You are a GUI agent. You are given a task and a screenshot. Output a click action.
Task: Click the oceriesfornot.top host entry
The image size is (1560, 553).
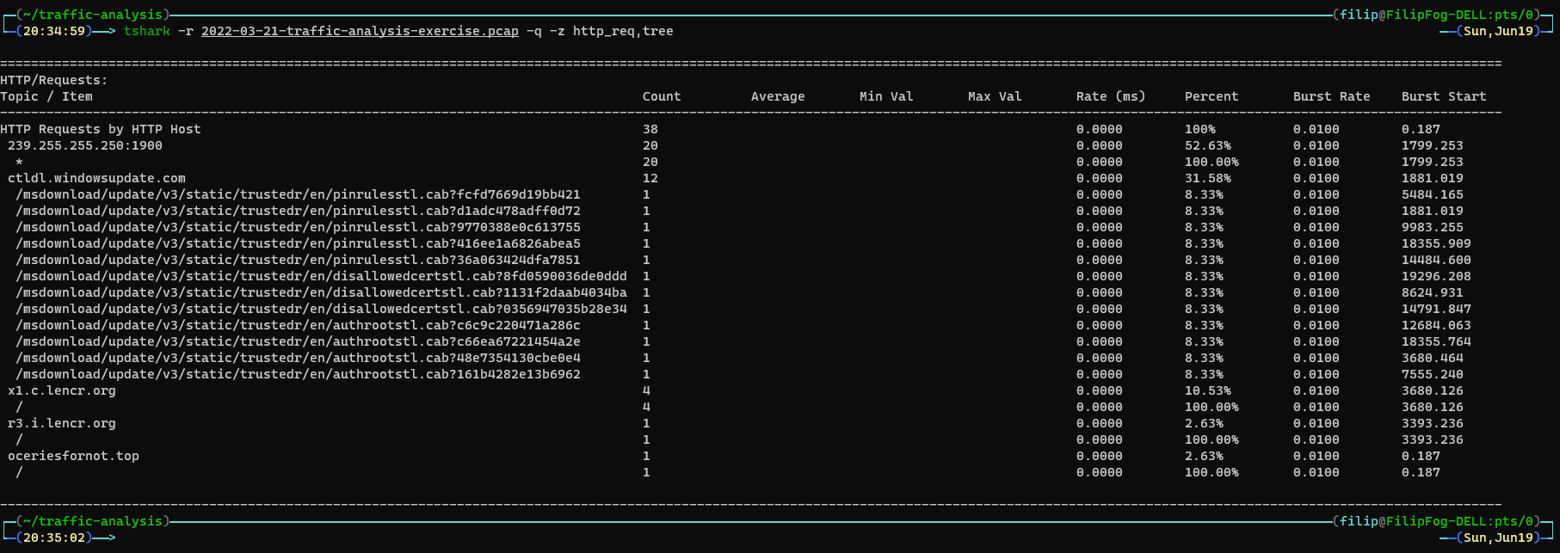[x=73, y=456]
